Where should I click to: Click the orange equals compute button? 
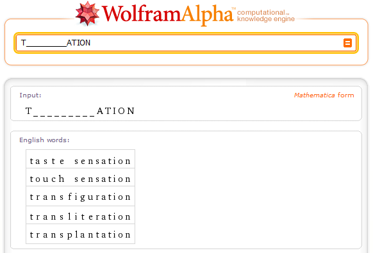click(347, 43)
